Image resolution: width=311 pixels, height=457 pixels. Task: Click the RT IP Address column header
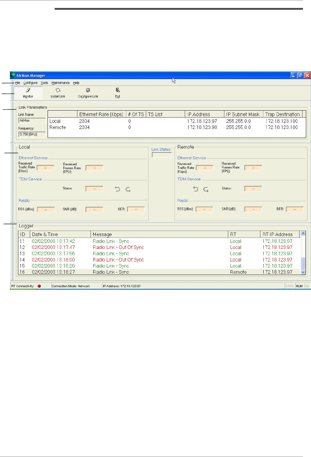[280, 234]
